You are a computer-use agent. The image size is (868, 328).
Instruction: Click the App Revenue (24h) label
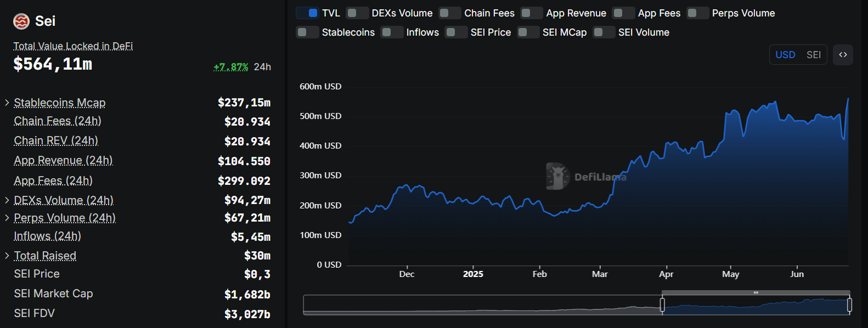point(63,160)
